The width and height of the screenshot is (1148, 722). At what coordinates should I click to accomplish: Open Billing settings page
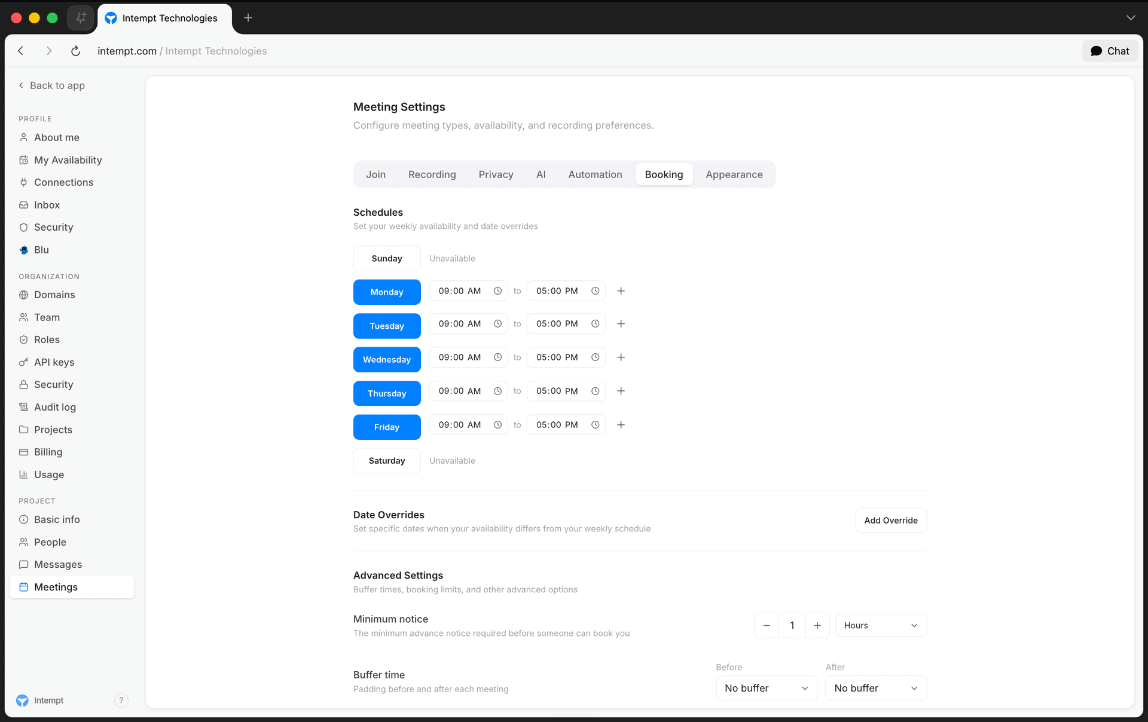[x=72, y=452]
